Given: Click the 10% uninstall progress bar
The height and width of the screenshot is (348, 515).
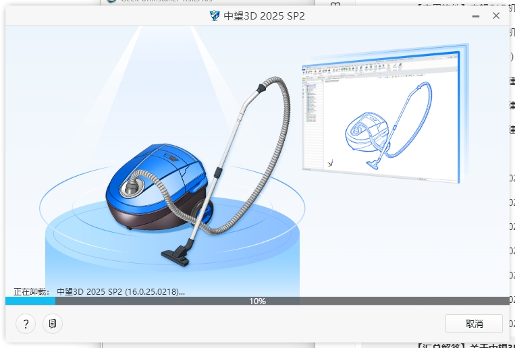Looking at the screenshot, I should [257, 301].
